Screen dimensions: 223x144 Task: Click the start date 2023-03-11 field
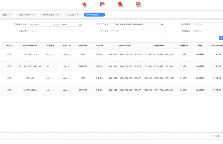click(35, 24)
